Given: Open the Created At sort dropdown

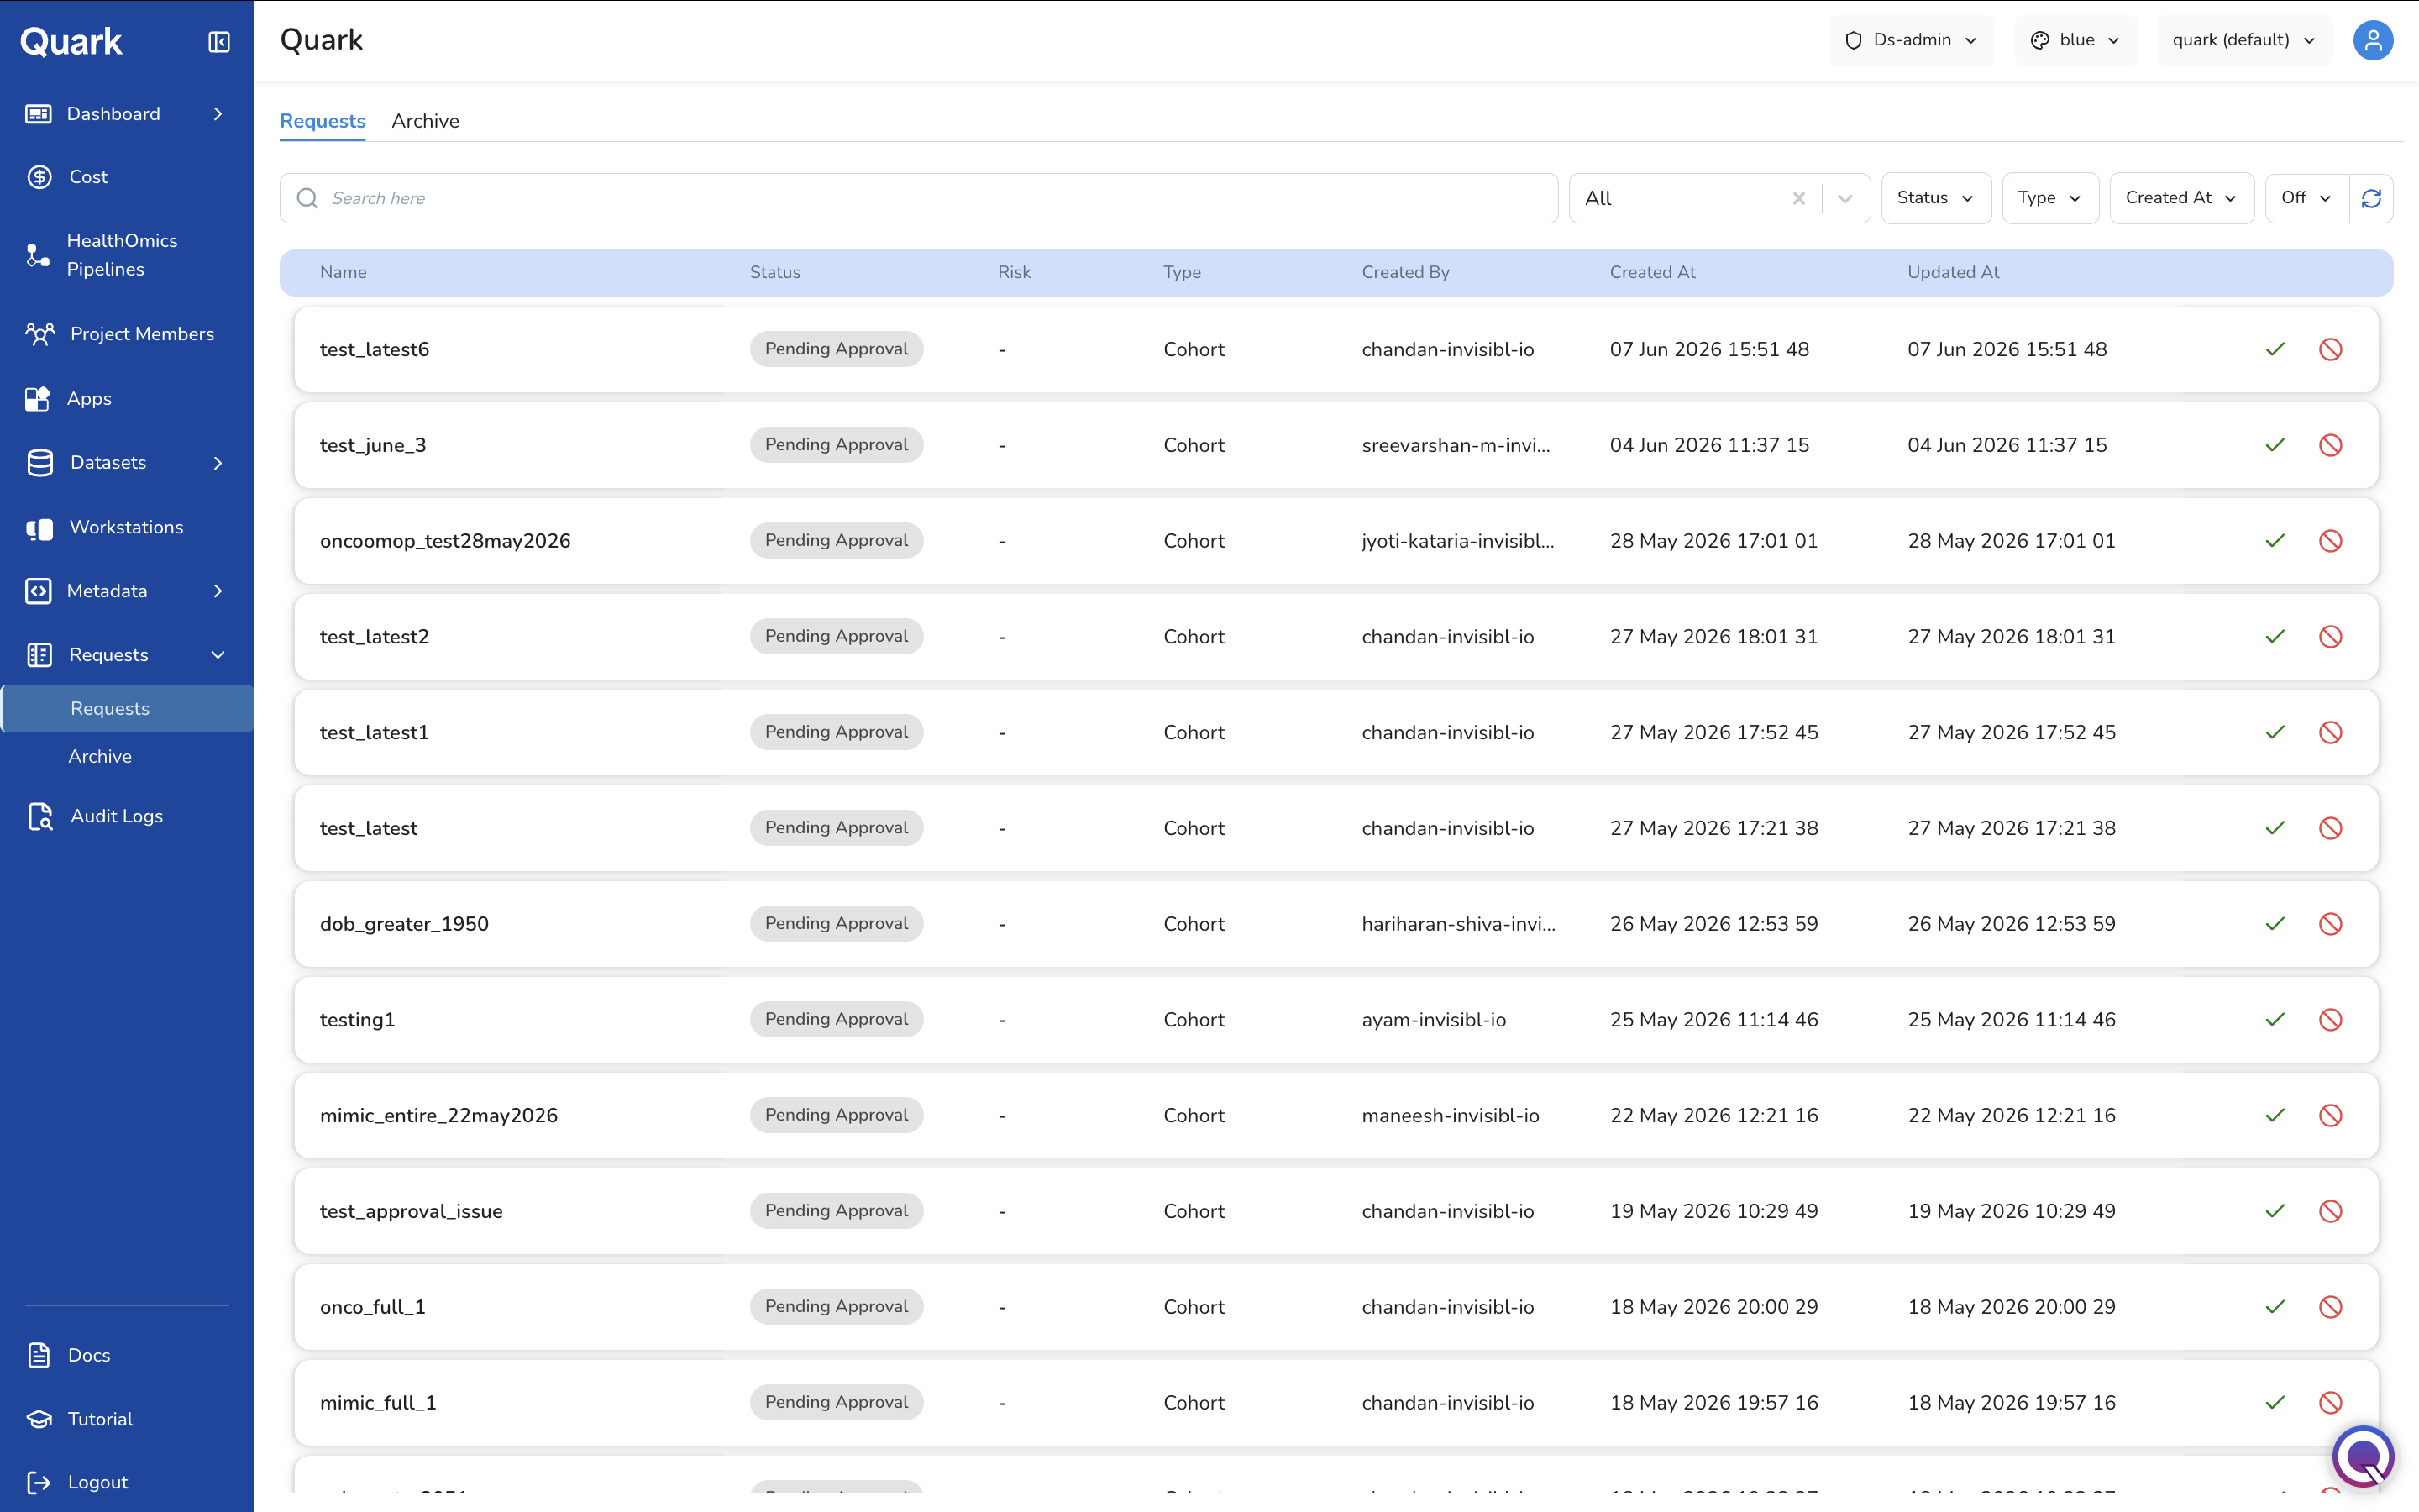Looking at the screenshot, I should pos(2181,198).
